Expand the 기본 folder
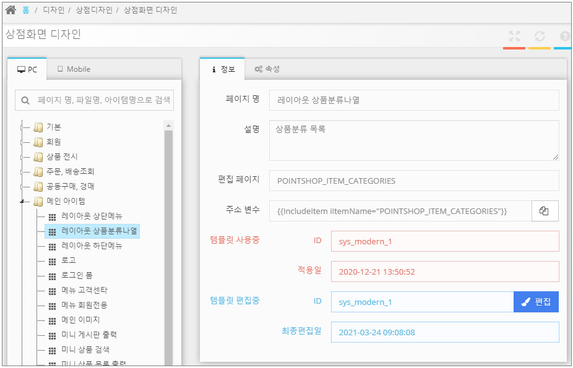The width and height of the screenshot is (573, 368). click(23, 127)
